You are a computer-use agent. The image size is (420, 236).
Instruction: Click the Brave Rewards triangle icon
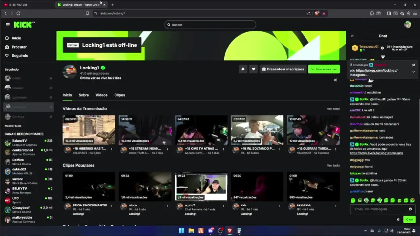coord(324,13)
